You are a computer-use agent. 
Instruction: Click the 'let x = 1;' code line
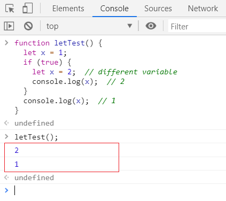[x=45, y=52]
